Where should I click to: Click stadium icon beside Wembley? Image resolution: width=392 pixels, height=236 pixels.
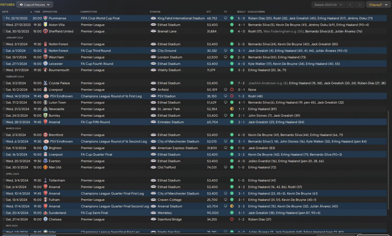pos(153,213)
